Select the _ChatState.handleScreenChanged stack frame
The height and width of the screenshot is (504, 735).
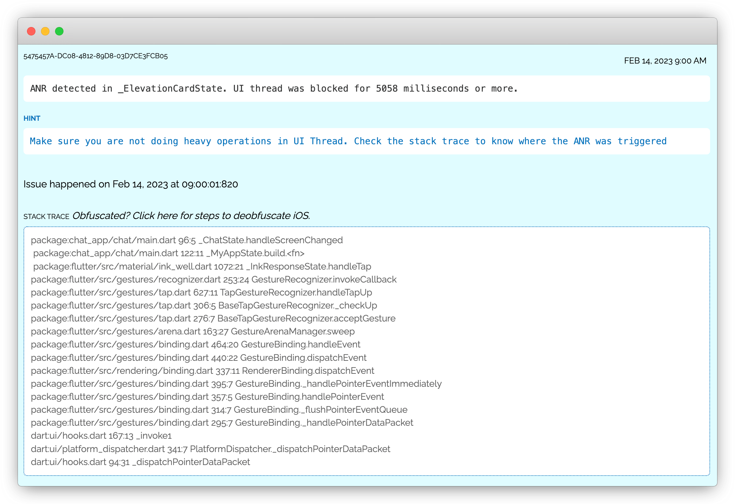187,240
